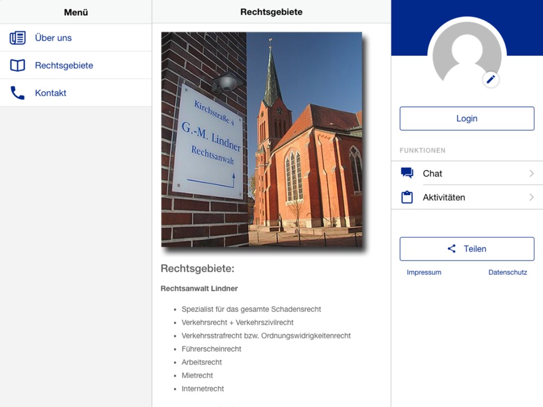Open the Über uns menu item
This screenshot has height=407, width=543.
click(x=76, y=38)
